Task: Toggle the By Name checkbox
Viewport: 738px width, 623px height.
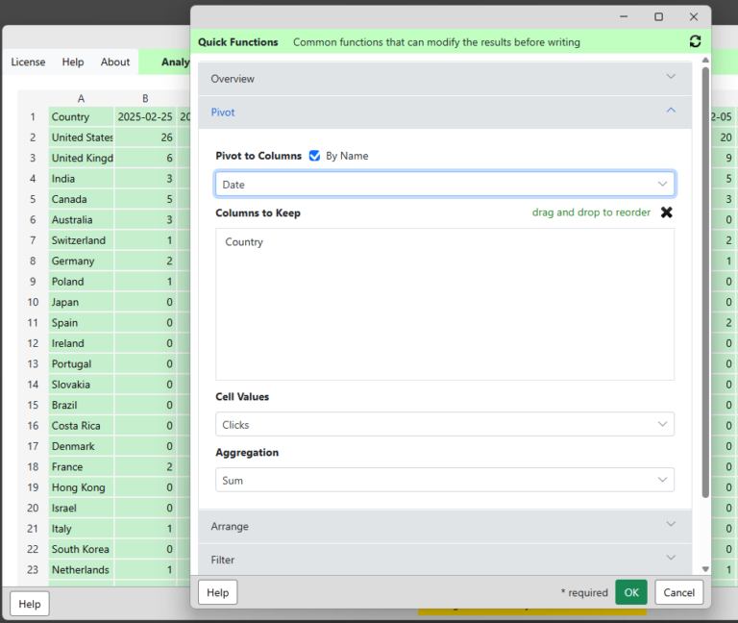Action: [x=314, y=156]
